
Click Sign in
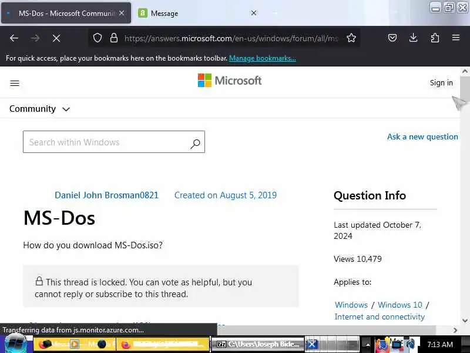tap(441, 83)
